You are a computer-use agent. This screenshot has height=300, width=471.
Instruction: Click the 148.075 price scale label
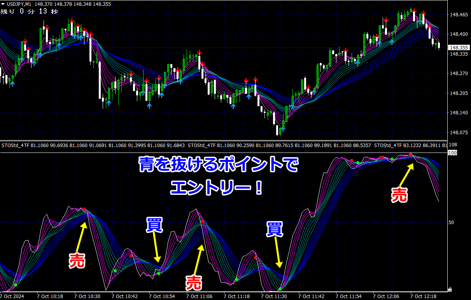point(459,132)
